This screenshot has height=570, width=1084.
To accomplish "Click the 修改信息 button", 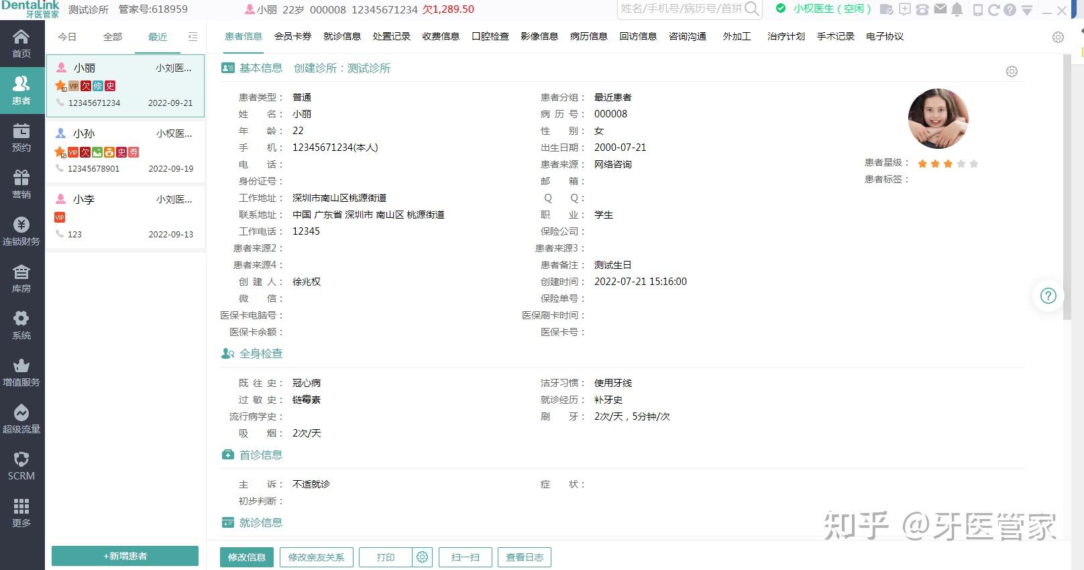I will pyautogui.click(x=247, y=557).
